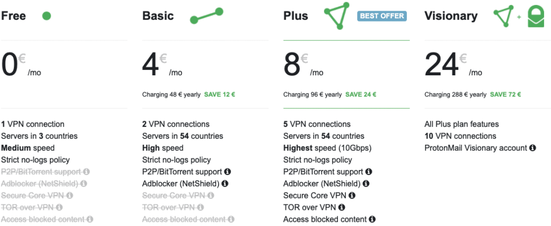The image size is (551, 226).
Task: Click info icon for Plus TOR over VPN
Action: click(x=341, y=207)
